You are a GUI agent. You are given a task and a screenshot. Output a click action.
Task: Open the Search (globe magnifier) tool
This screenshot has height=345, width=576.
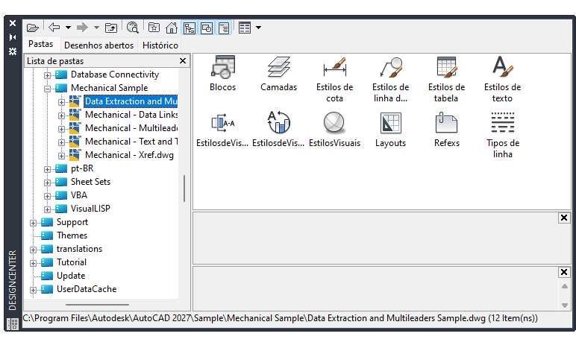coord(132,28)
